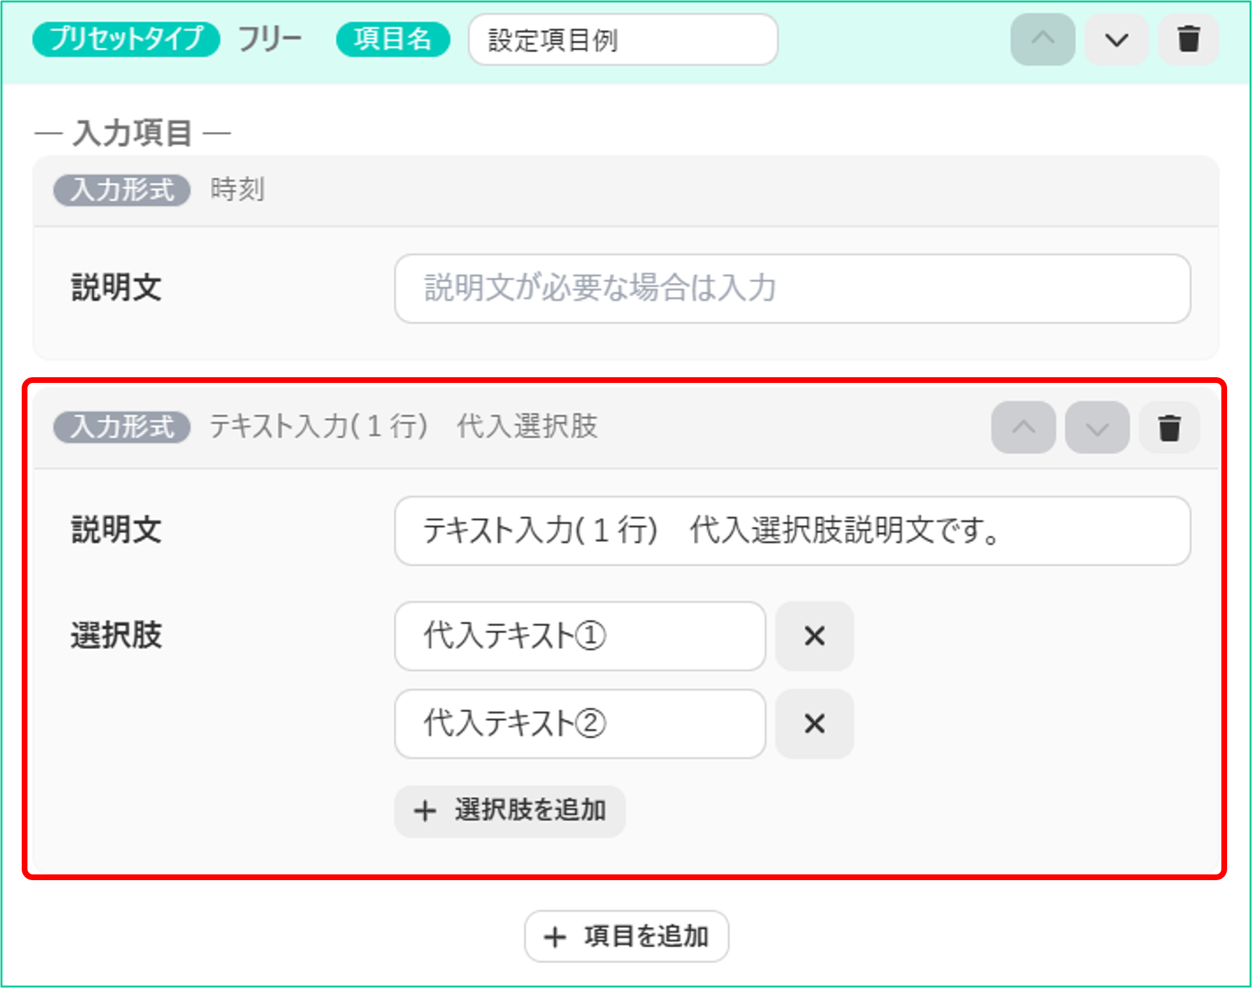Add a new item with 項目を追加
Screen dimensions: 1252x988
click(626, 936)
